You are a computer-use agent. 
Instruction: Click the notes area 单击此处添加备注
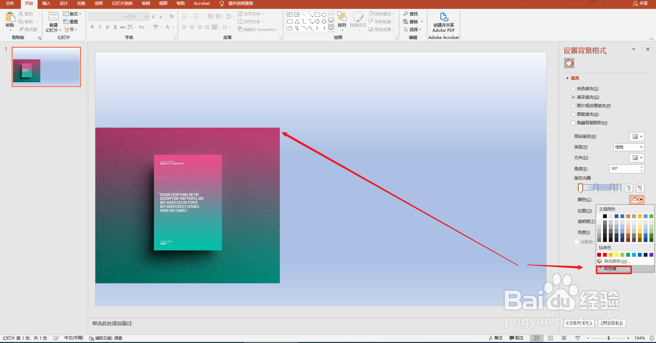click(x=112, y=323)
